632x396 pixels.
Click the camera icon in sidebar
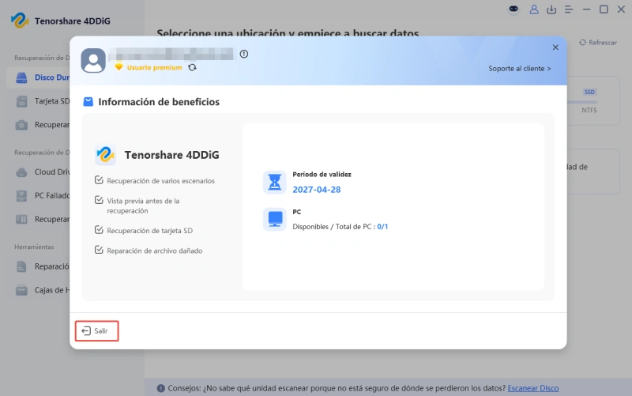tap(21, 125)
